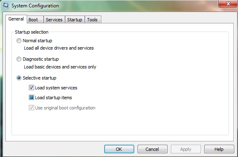This screenshot has width=238, height=157.
Task: Pick the Selective startup radio button
Action: [19, 78]
